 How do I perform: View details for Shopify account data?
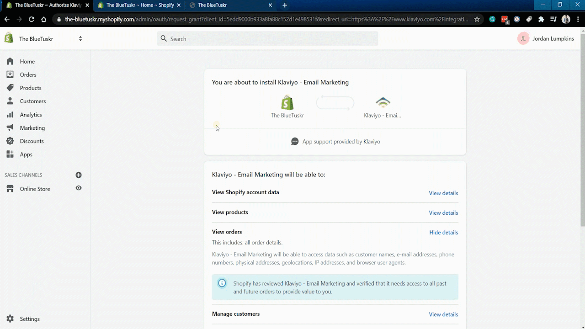(443, 193)
